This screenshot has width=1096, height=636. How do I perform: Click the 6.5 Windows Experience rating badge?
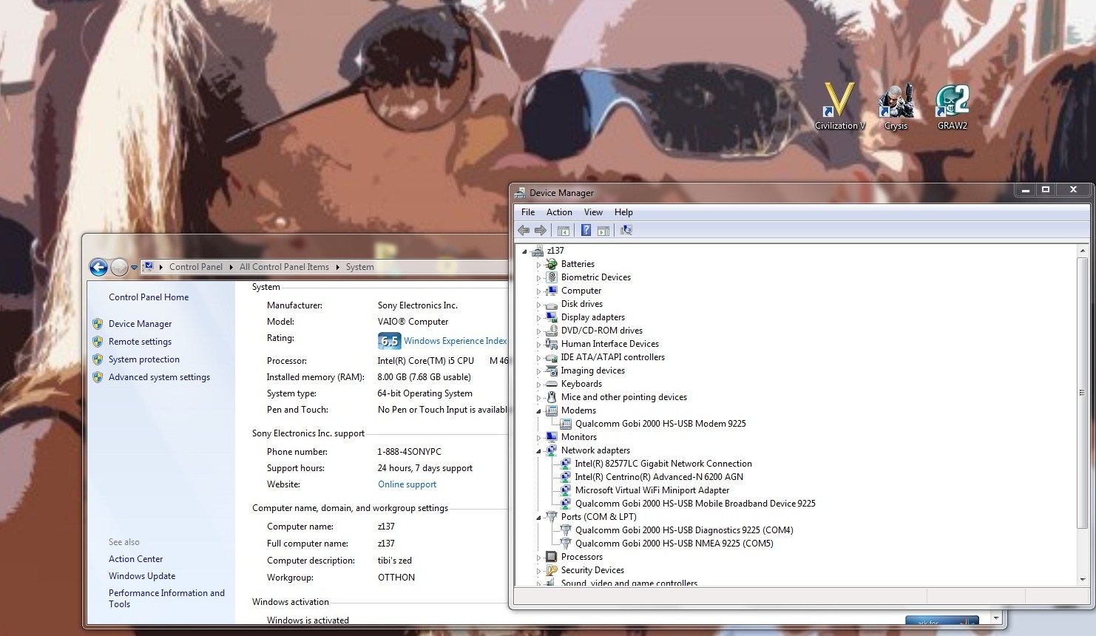tap(389, 341)
